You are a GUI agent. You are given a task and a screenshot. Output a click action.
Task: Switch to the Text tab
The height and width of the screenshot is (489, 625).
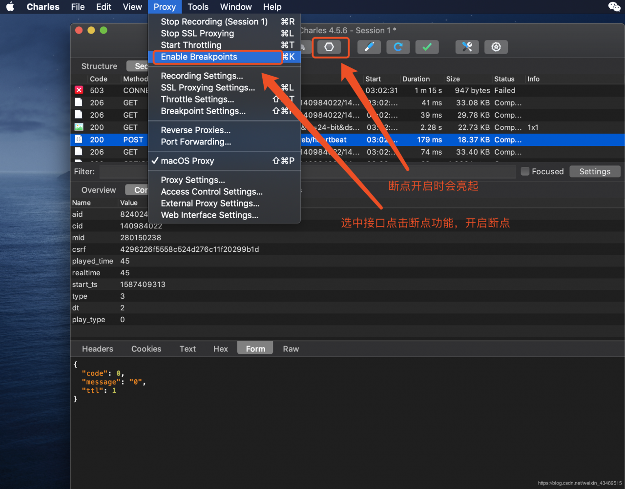(x=187, y=348)
